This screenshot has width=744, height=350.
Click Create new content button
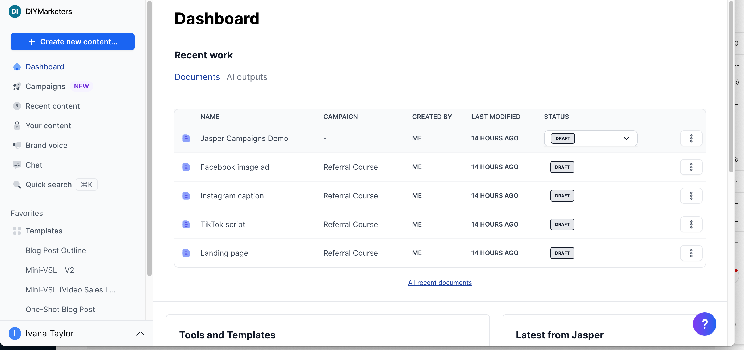pos(72,41)
